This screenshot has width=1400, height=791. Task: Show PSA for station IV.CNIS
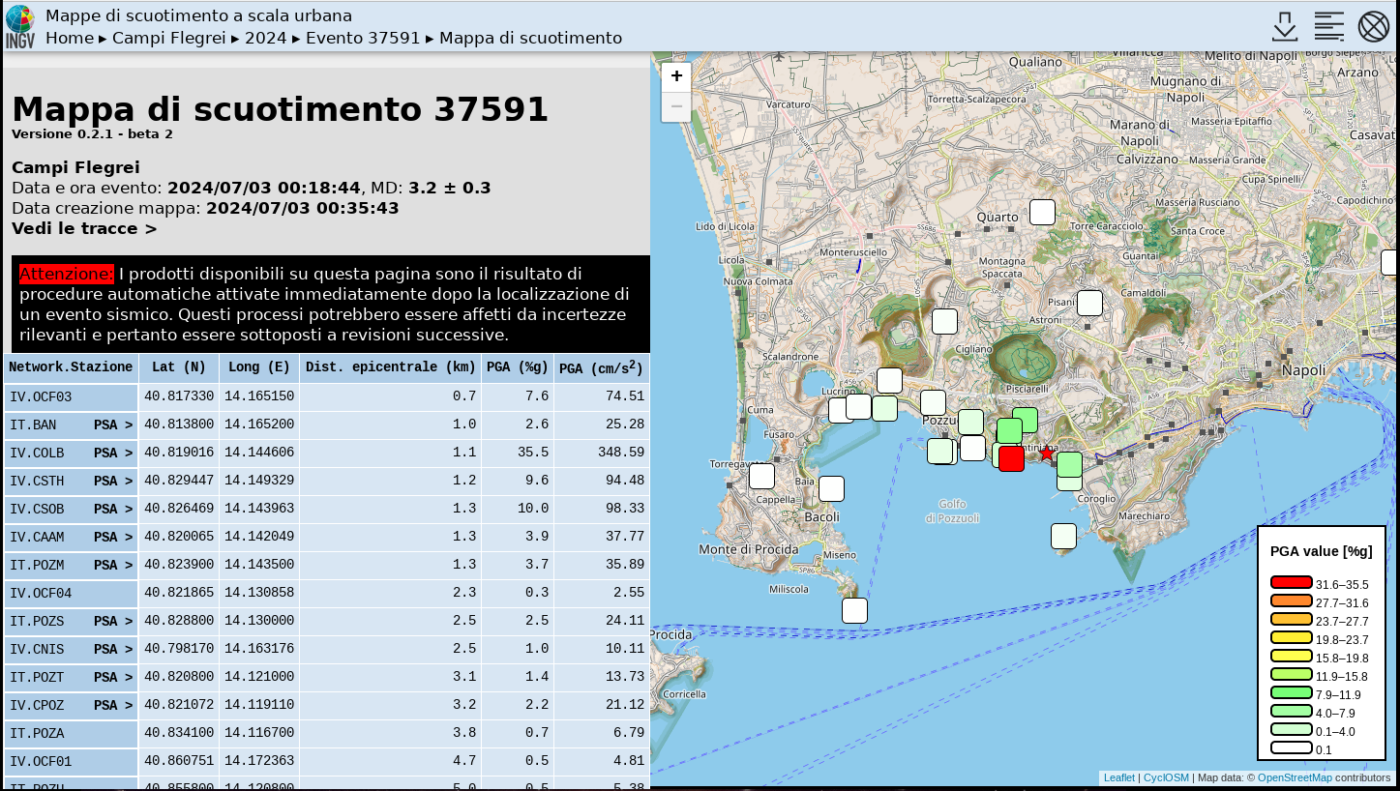tap(113, 649)
